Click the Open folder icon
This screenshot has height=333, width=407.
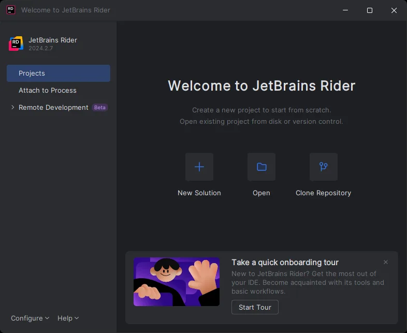point(261,167)
